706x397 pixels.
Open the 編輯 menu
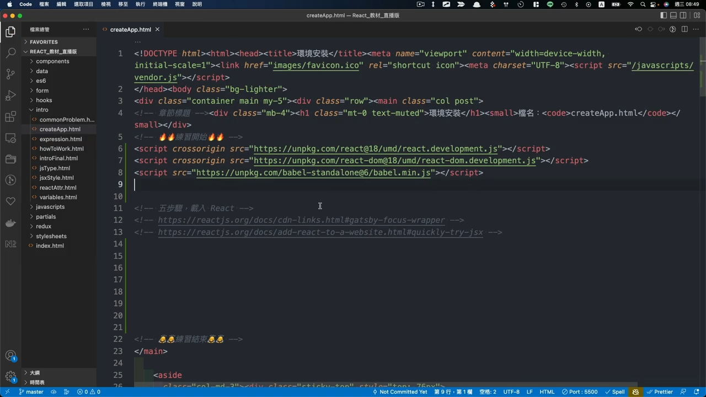(61, 4)
